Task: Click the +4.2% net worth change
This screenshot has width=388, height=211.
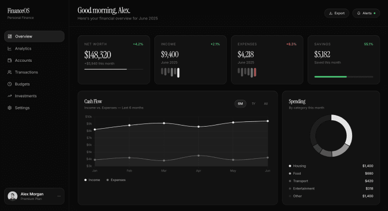Action: point(138,44)
